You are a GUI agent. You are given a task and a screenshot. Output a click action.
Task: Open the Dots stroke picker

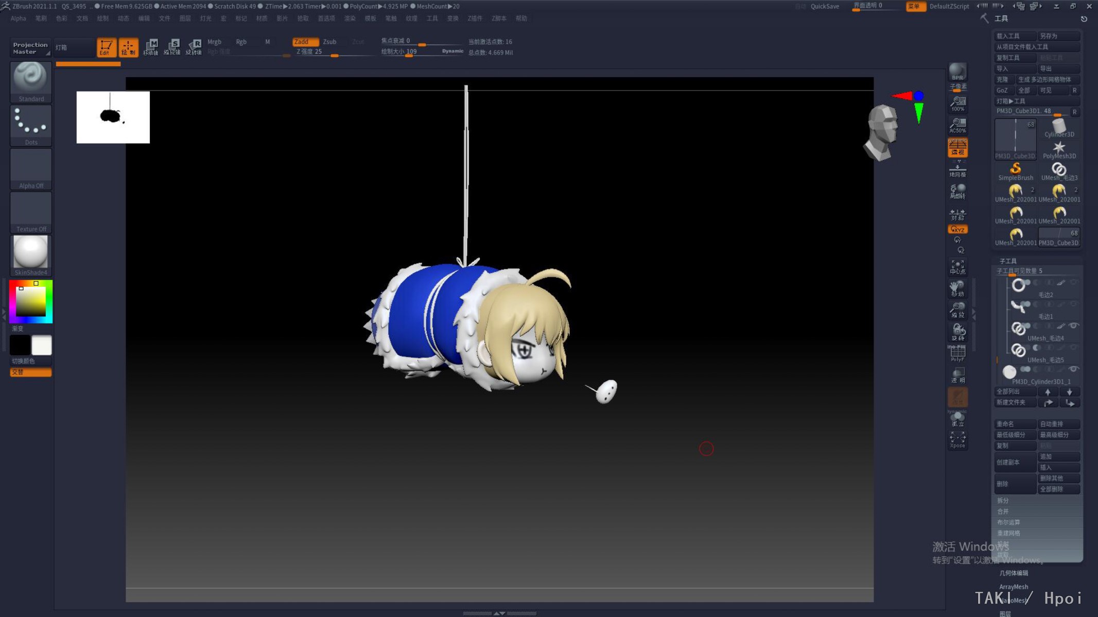pyautogui.click(x=31, y=125)
